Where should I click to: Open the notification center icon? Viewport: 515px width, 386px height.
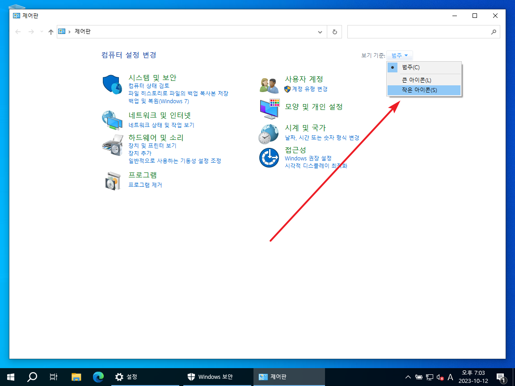pyautogui.click(x=501, y=378)
